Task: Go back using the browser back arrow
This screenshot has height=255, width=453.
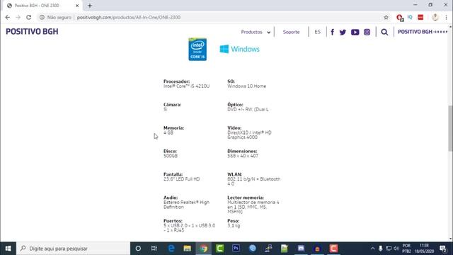Action: 8,17
